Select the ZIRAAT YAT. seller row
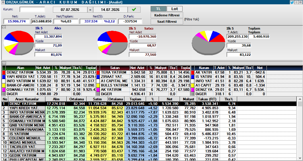The height and width of the screenshot is (161, 303). 143,77
